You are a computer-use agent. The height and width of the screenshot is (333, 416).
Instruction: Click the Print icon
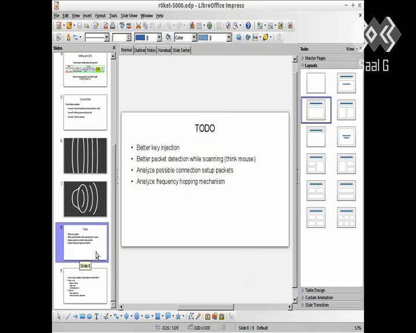[113, 25]
